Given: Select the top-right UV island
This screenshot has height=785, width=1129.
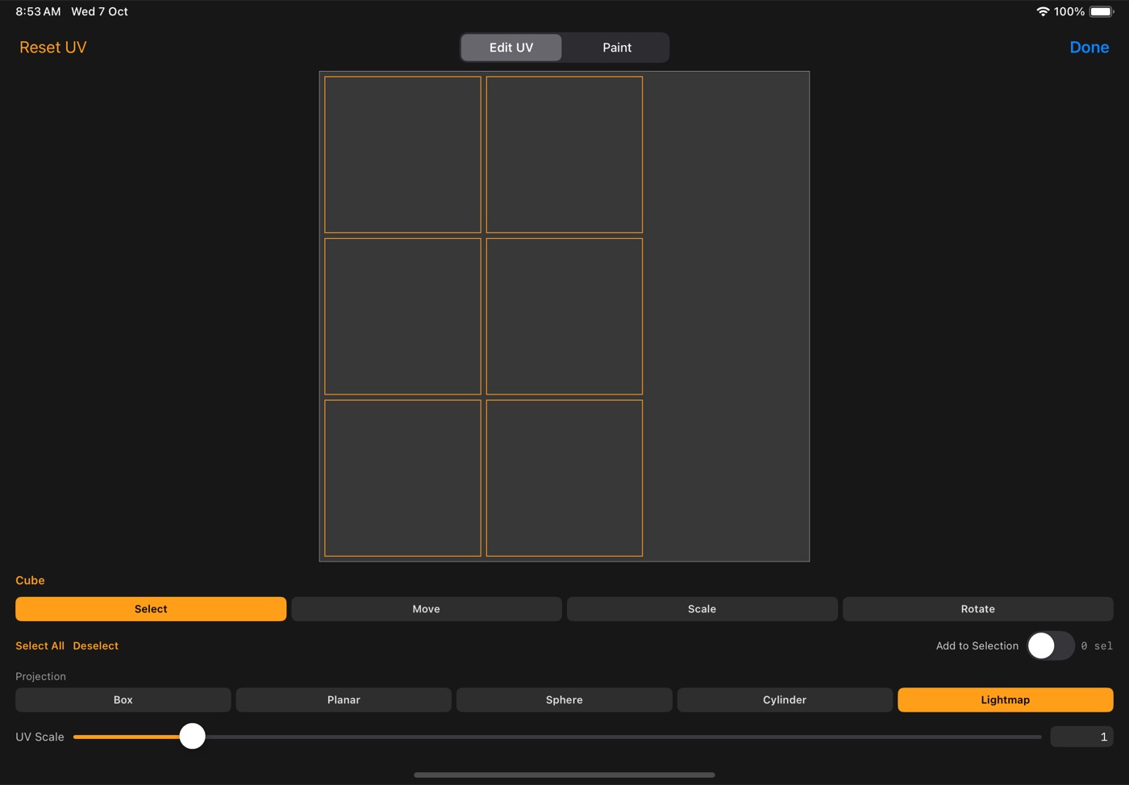Looking at the screenshot, I should [x=564, y=155].
